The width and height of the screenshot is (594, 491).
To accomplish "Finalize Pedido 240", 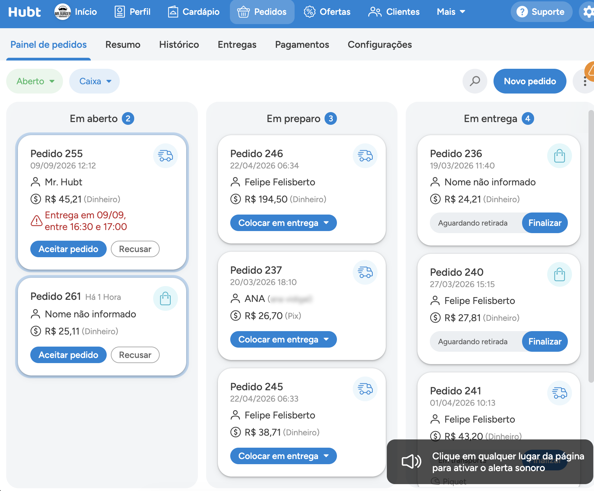I will tap(545, 341).
